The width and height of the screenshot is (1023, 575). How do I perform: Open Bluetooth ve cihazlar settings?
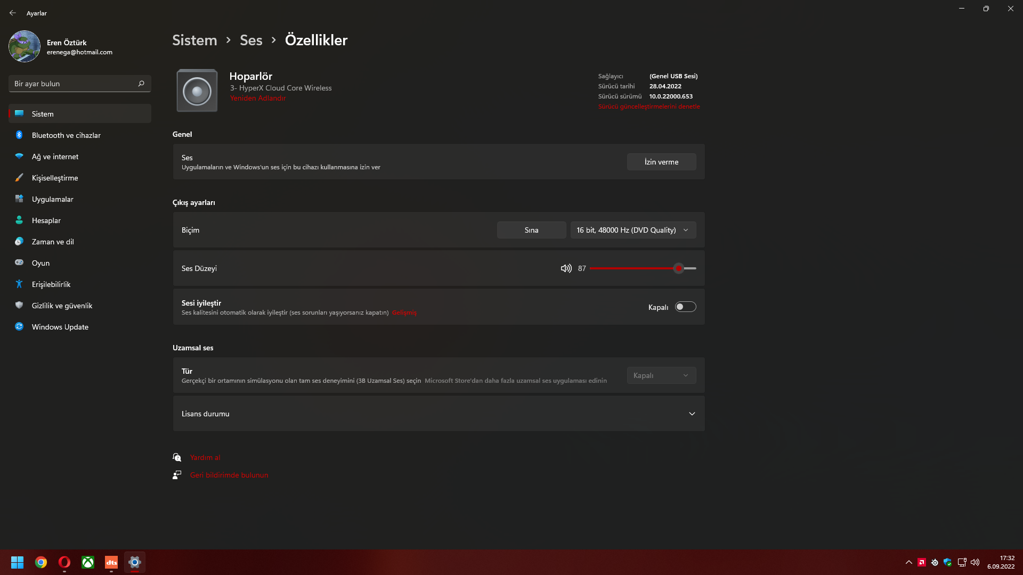pyautogui.click(x=66, y=135)
